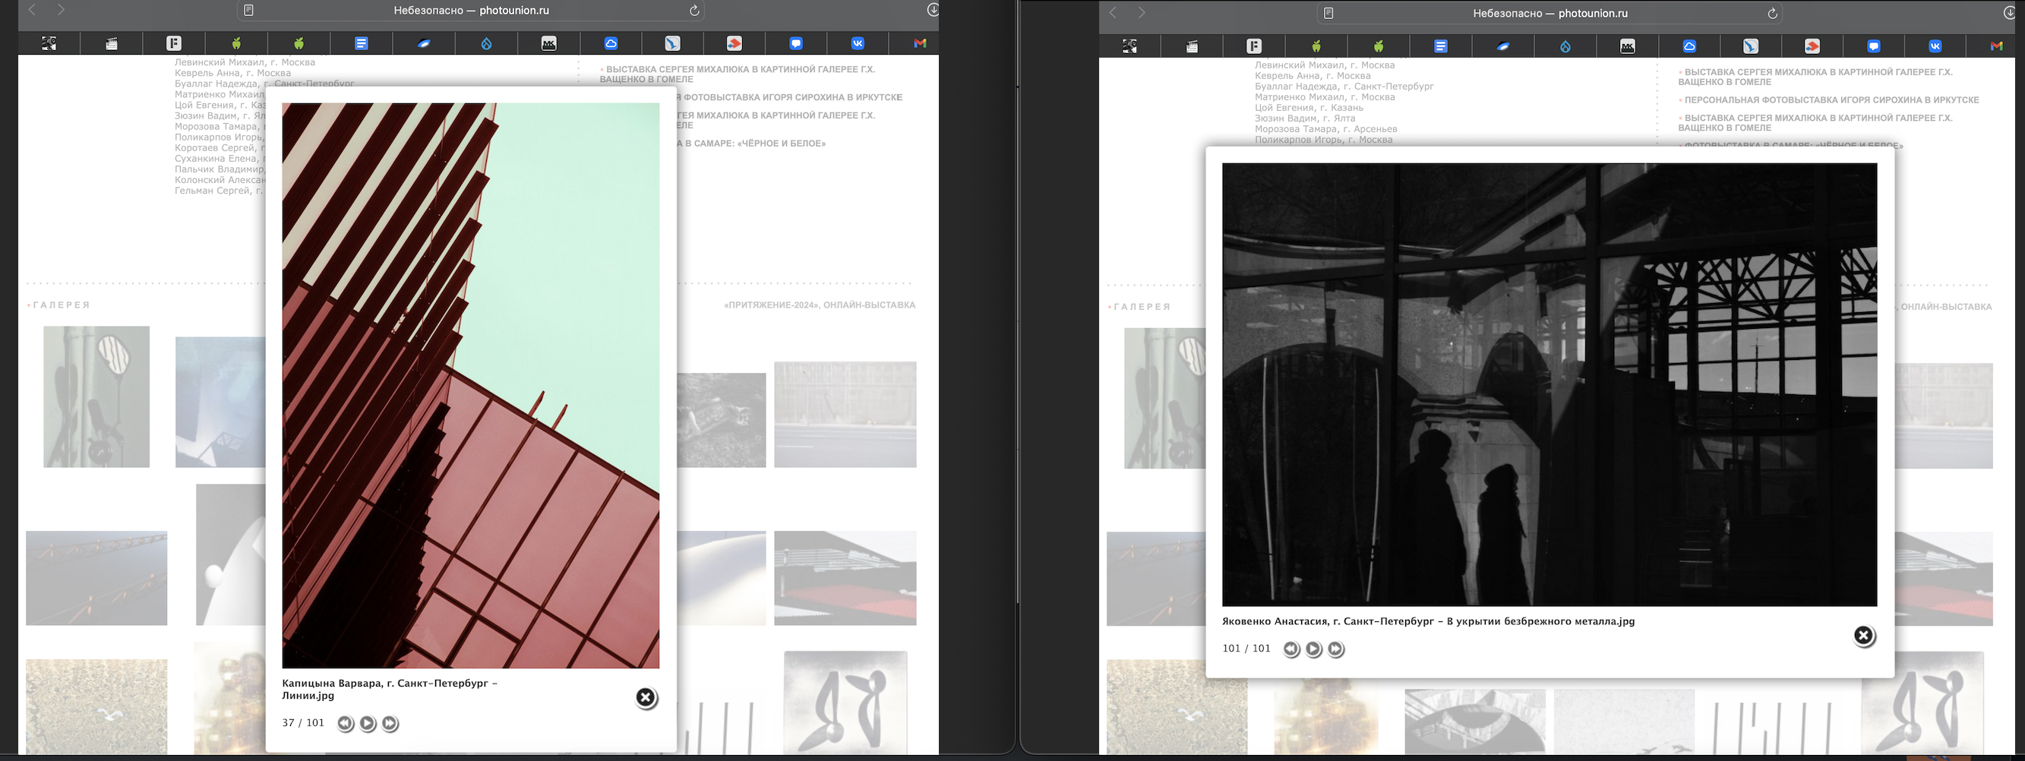This screenshot has width=2025, height=761.
Task: Open the Drupal droplet favorite in the left window
Action: click(x=486, y=43)
